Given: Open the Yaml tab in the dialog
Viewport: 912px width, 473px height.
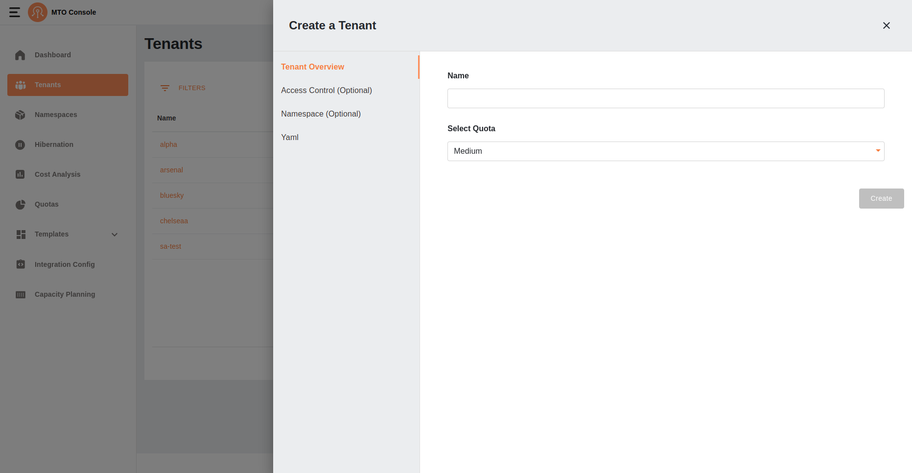Looking at the screenshot, I should [290, 137].
